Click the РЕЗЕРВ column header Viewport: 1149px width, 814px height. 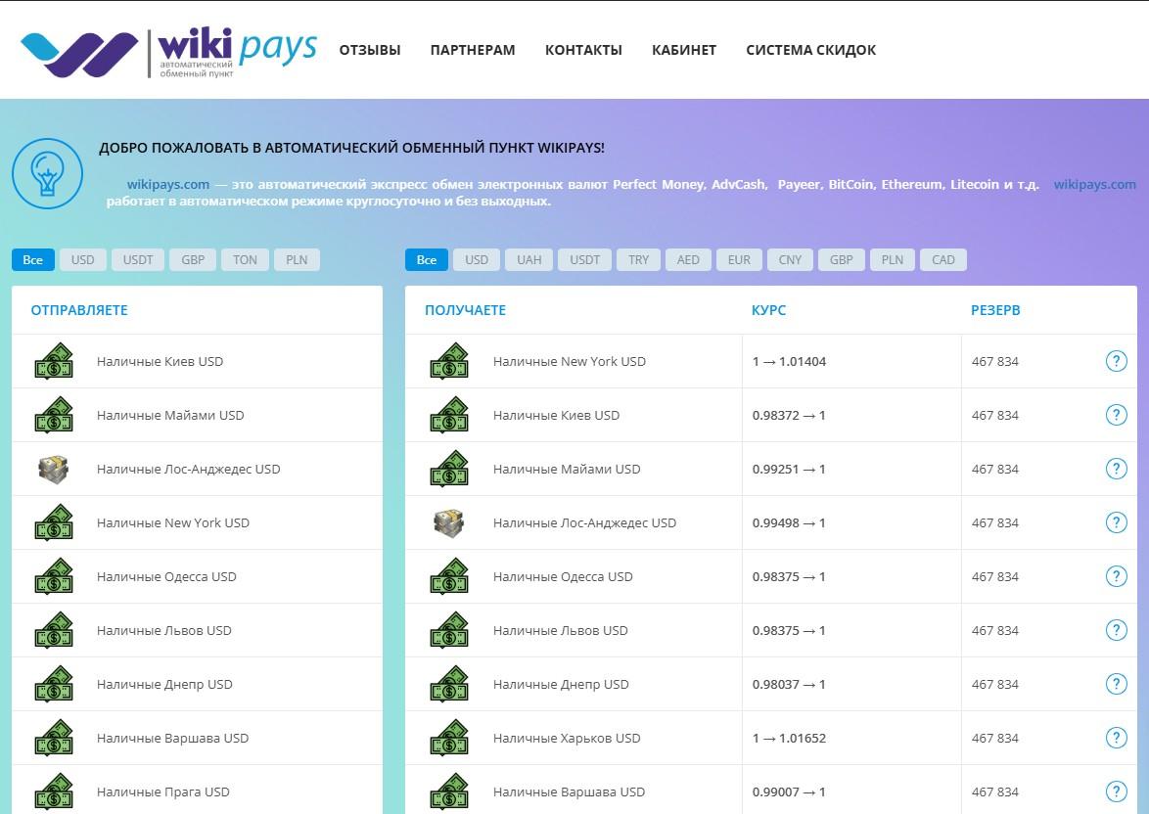[x=995, y=310]
